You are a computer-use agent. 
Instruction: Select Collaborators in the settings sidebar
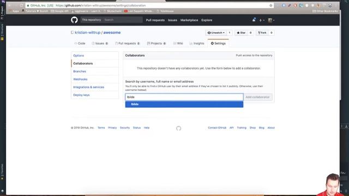click(95, 64)
